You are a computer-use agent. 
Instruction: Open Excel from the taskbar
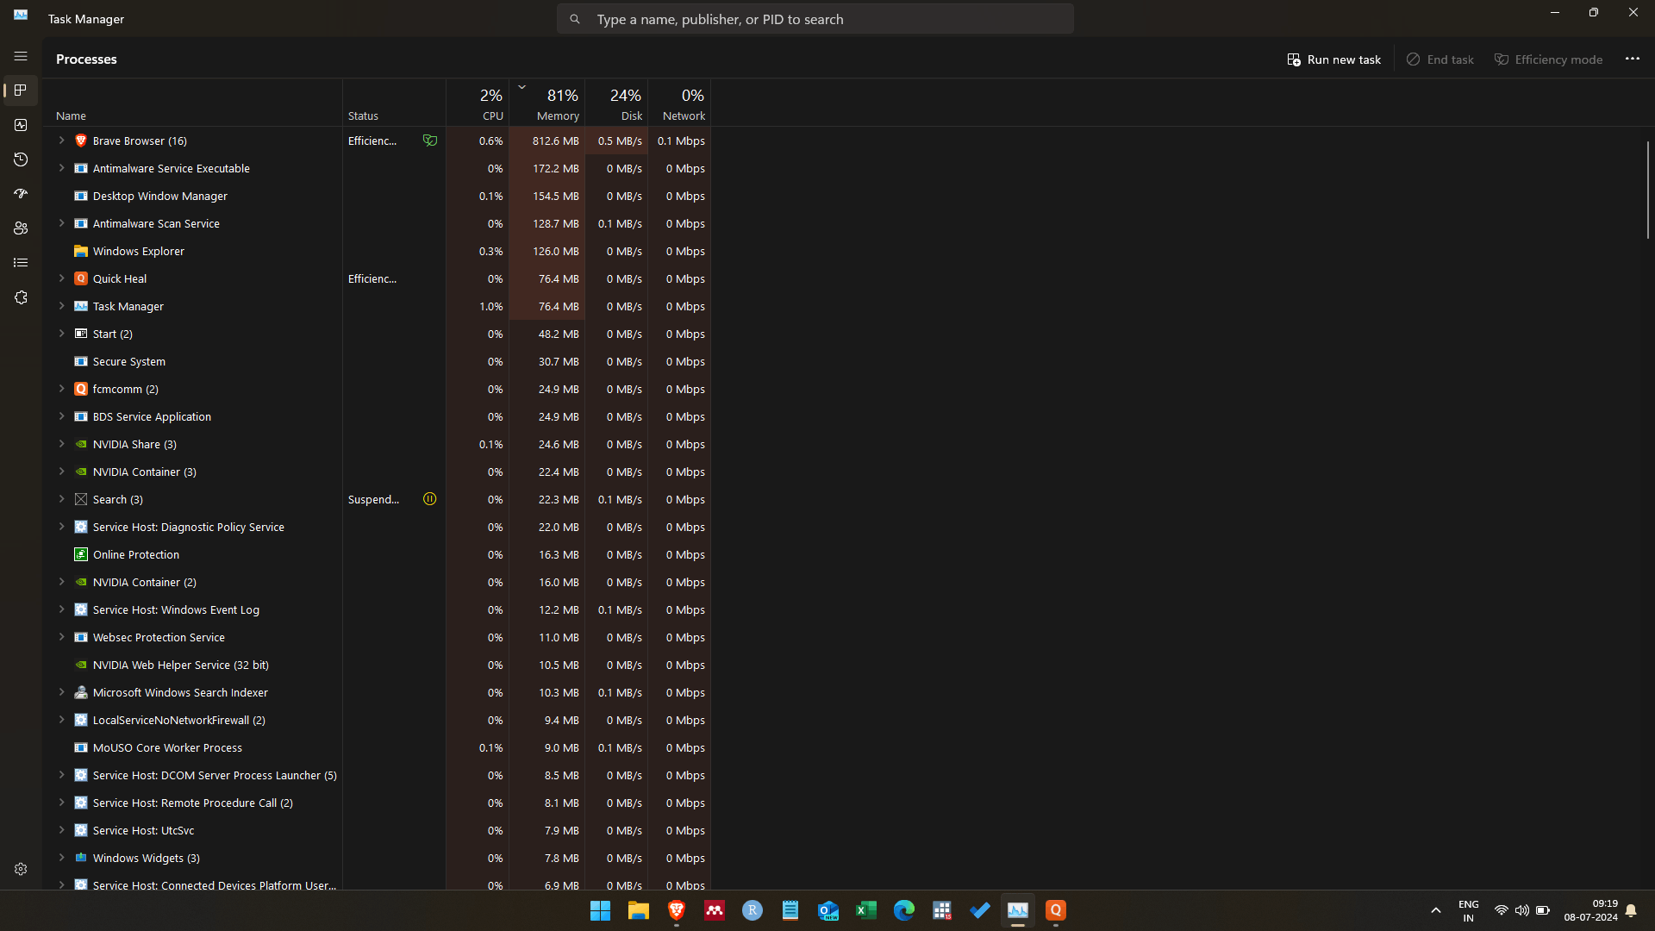(866, 910)
